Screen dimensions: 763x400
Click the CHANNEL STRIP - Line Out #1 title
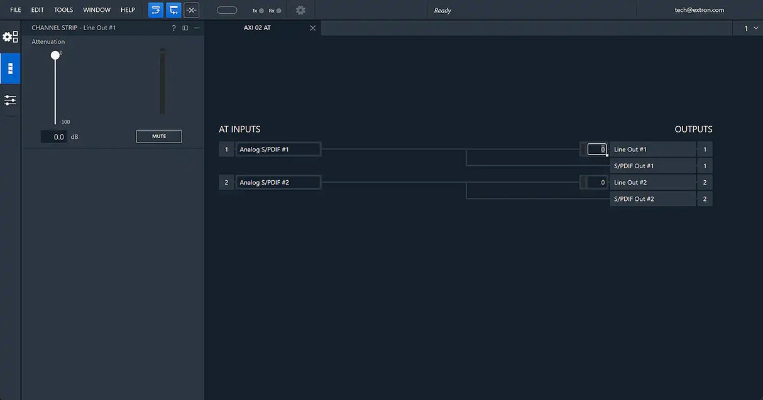[x=74, y=28]
